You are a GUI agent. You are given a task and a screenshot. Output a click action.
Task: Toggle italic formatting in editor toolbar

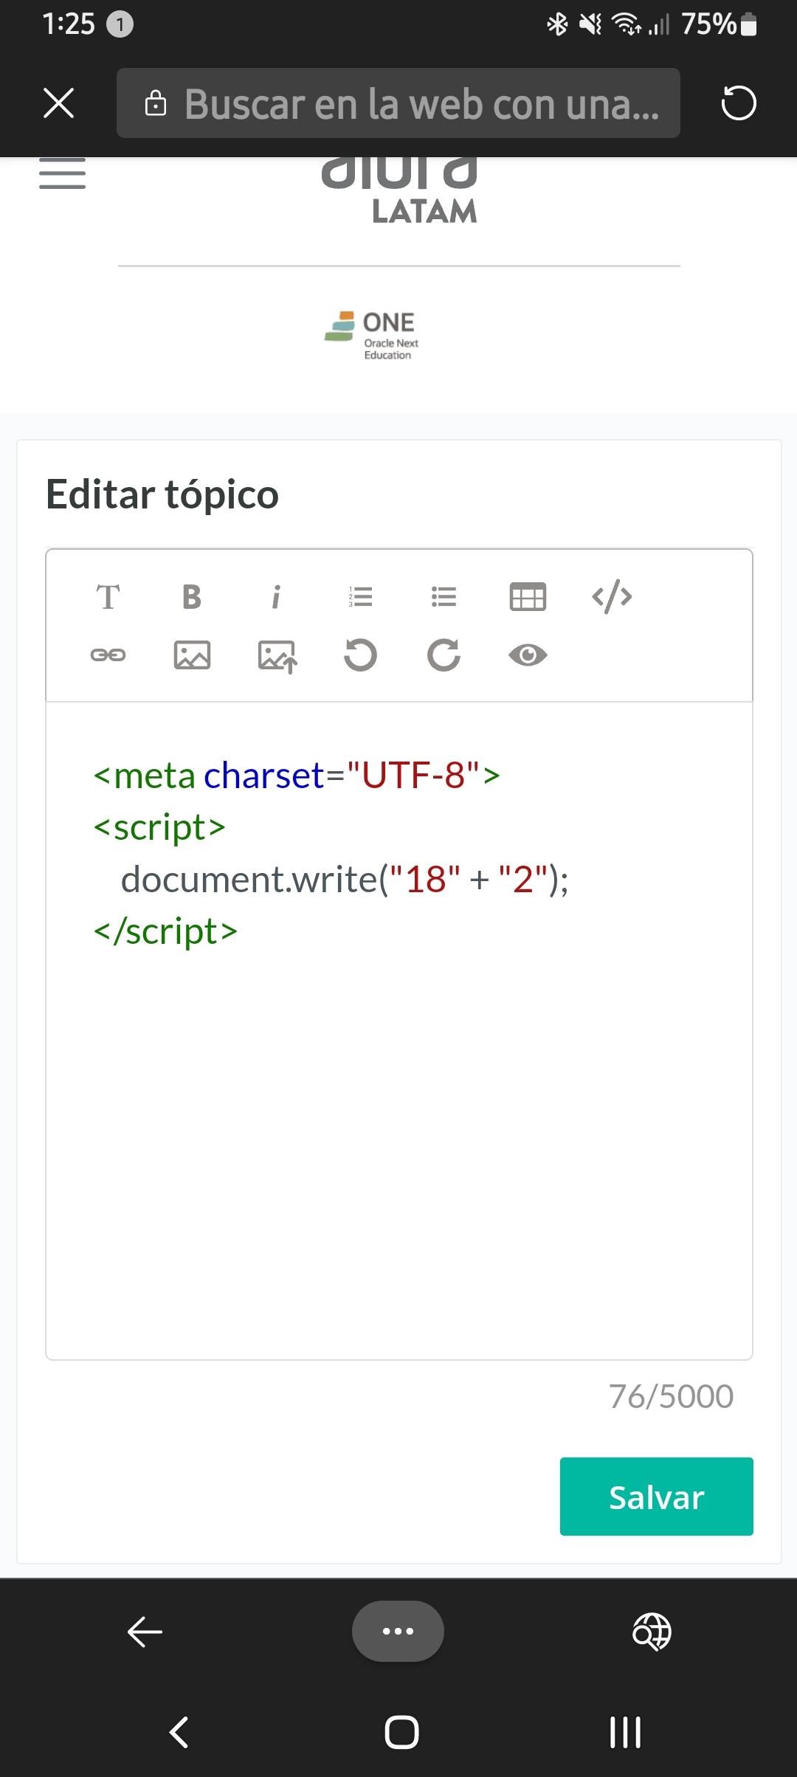(x=276, y=597)
